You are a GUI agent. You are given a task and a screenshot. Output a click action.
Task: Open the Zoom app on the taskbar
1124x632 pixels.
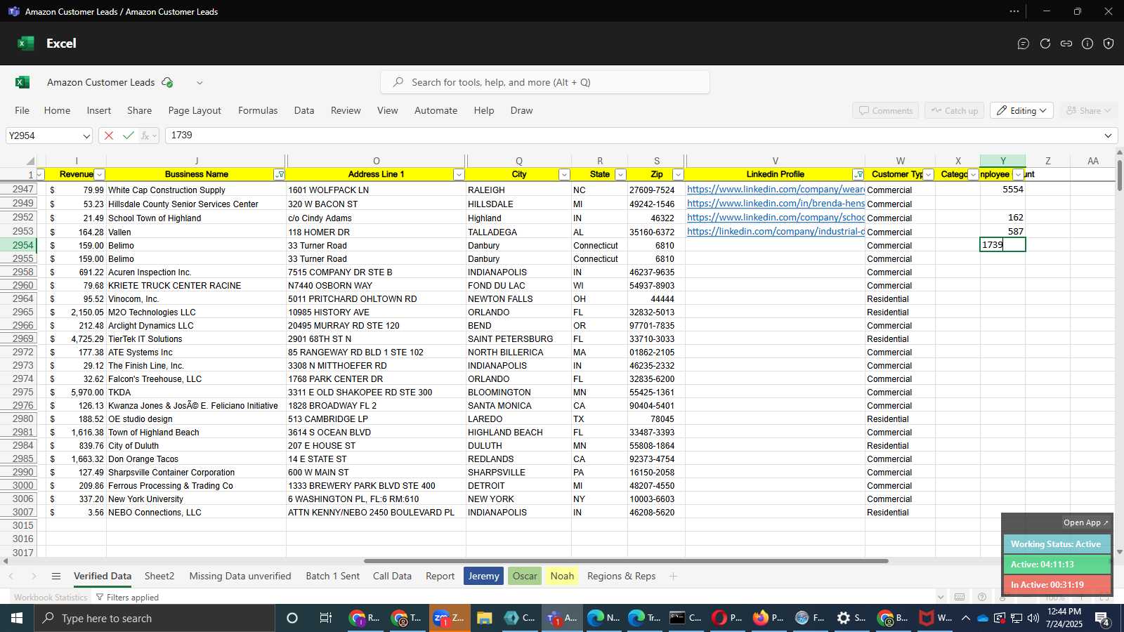(x=448, y=618)
